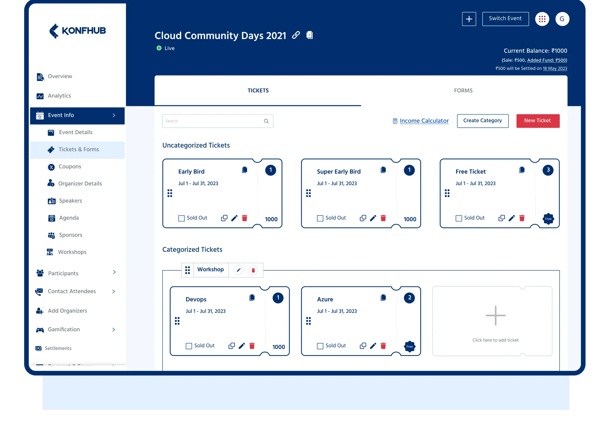Delete the Free Ticket
Viewport: 612px width, 426px height.
[x=522, y=218]
